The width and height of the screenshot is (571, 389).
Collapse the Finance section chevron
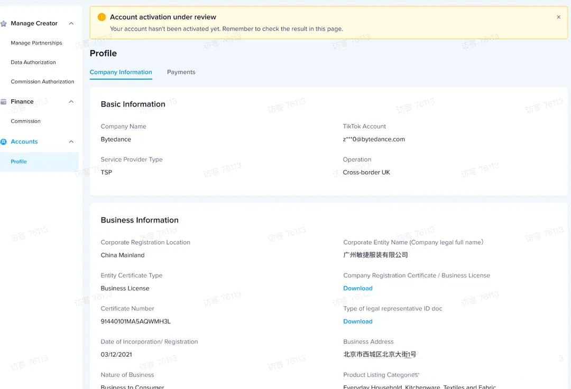[x=71, y=102]
